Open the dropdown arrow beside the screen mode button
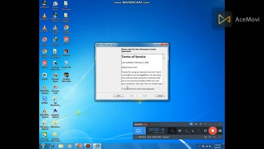 click(144, 131)
